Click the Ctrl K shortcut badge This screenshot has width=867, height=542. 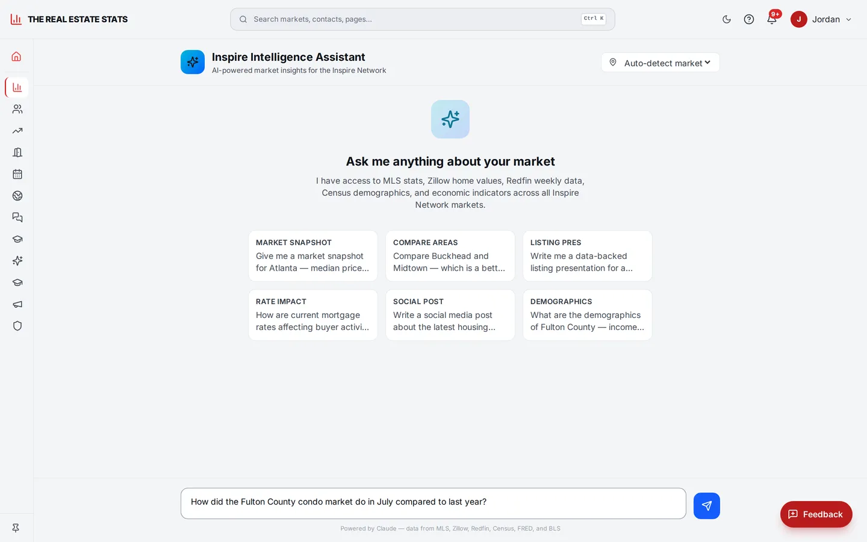coord(594,19)
